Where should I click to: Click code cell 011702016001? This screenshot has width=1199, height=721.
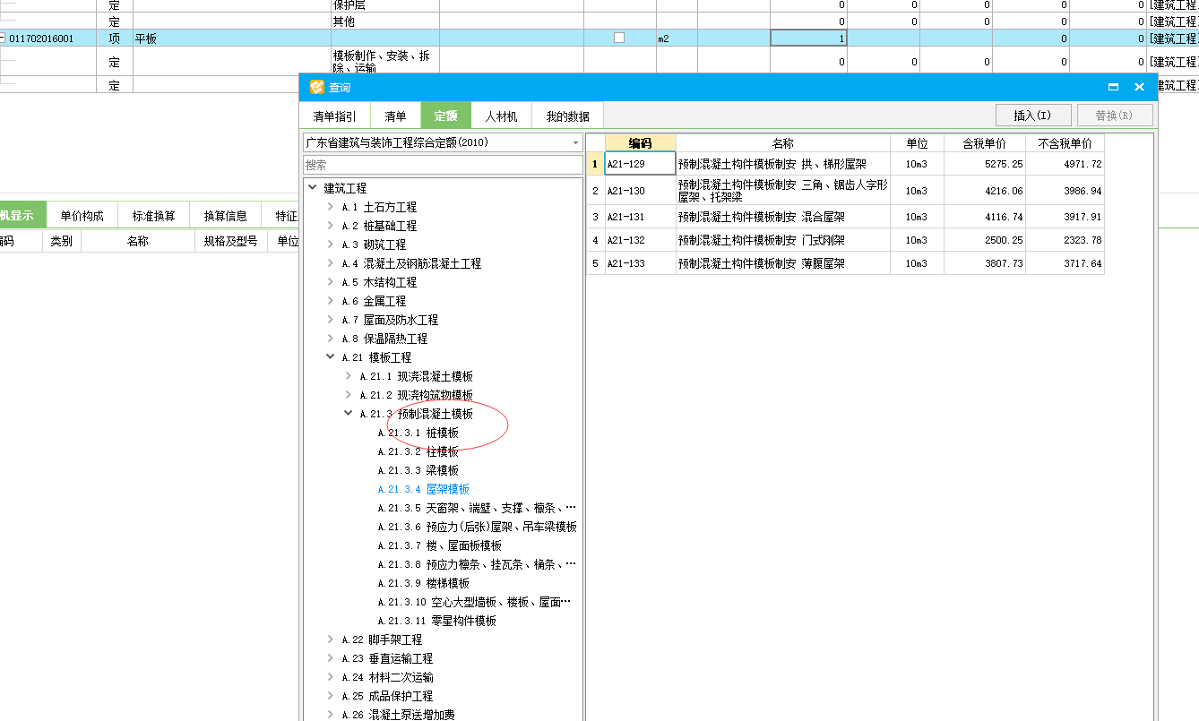click(x=47, y=39)
